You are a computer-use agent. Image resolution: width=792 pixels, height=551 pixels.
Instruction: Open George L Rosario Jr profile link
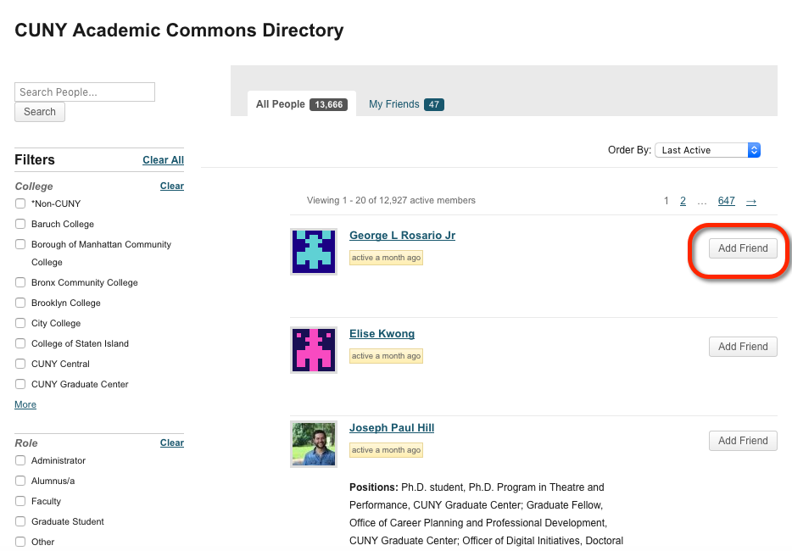coord(402,236)
